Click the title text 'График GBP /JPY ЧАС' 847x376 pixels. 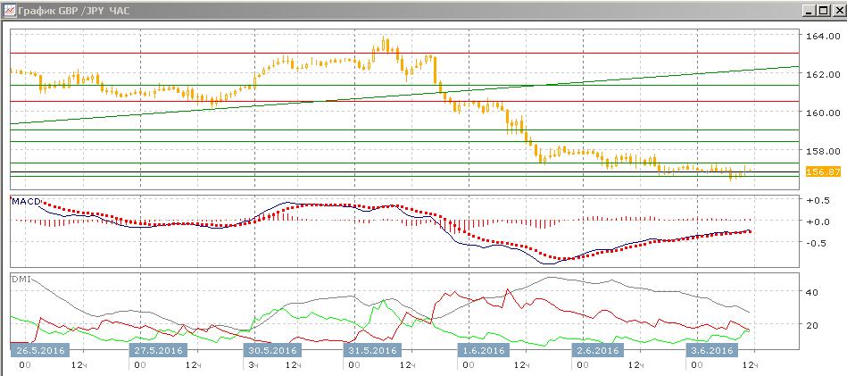73,10
